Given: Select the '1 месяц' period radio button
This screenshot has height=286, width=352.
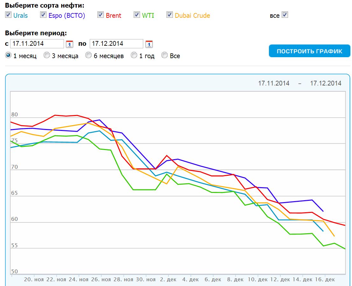Looking at the screenshot, I should tap(8, 55).
